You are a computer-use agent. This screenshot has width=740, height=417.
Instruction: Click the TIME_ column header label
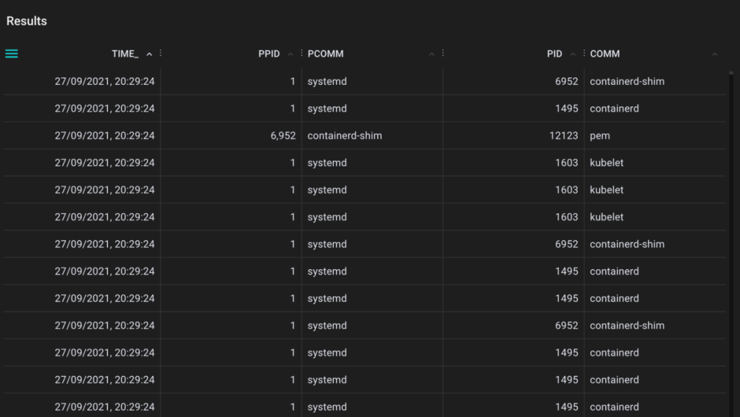coord(125,54)
